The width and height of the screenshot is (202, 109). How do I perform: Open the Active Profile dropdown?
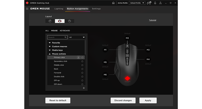[137, 3]
